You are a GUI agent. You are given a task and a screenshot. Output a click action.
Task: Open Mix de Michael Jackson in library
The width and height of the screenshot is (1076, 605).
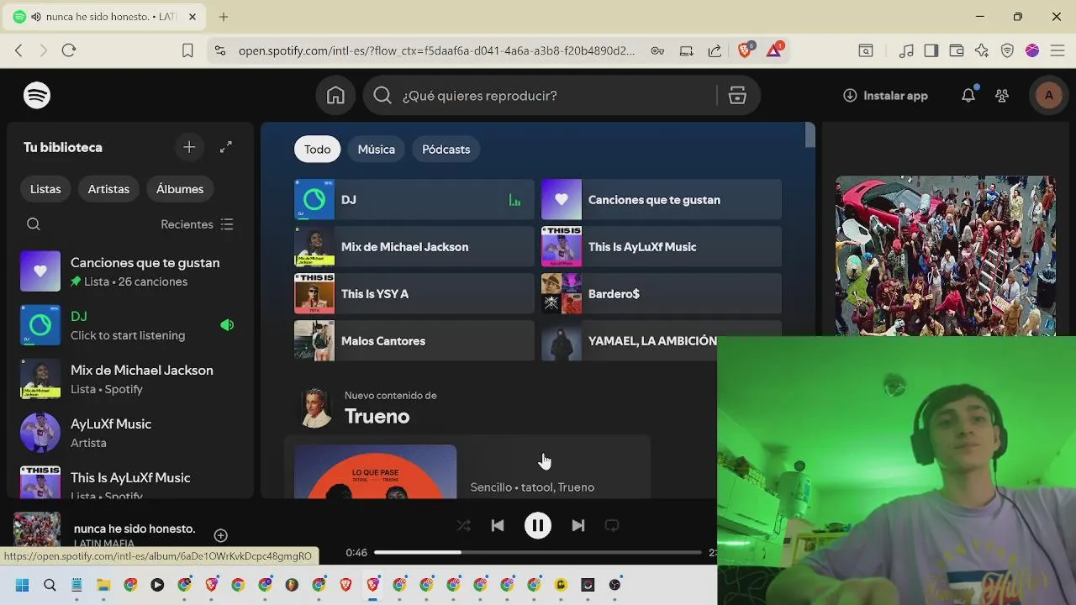point(130,379)
